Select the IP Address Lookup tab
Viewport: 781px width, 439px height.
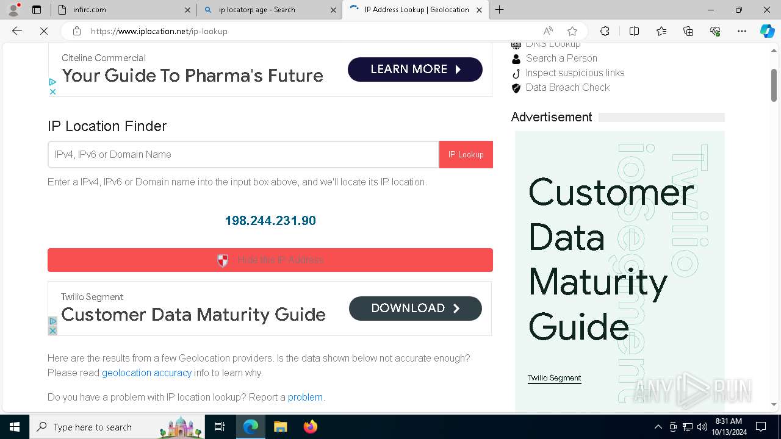point(415,10)
